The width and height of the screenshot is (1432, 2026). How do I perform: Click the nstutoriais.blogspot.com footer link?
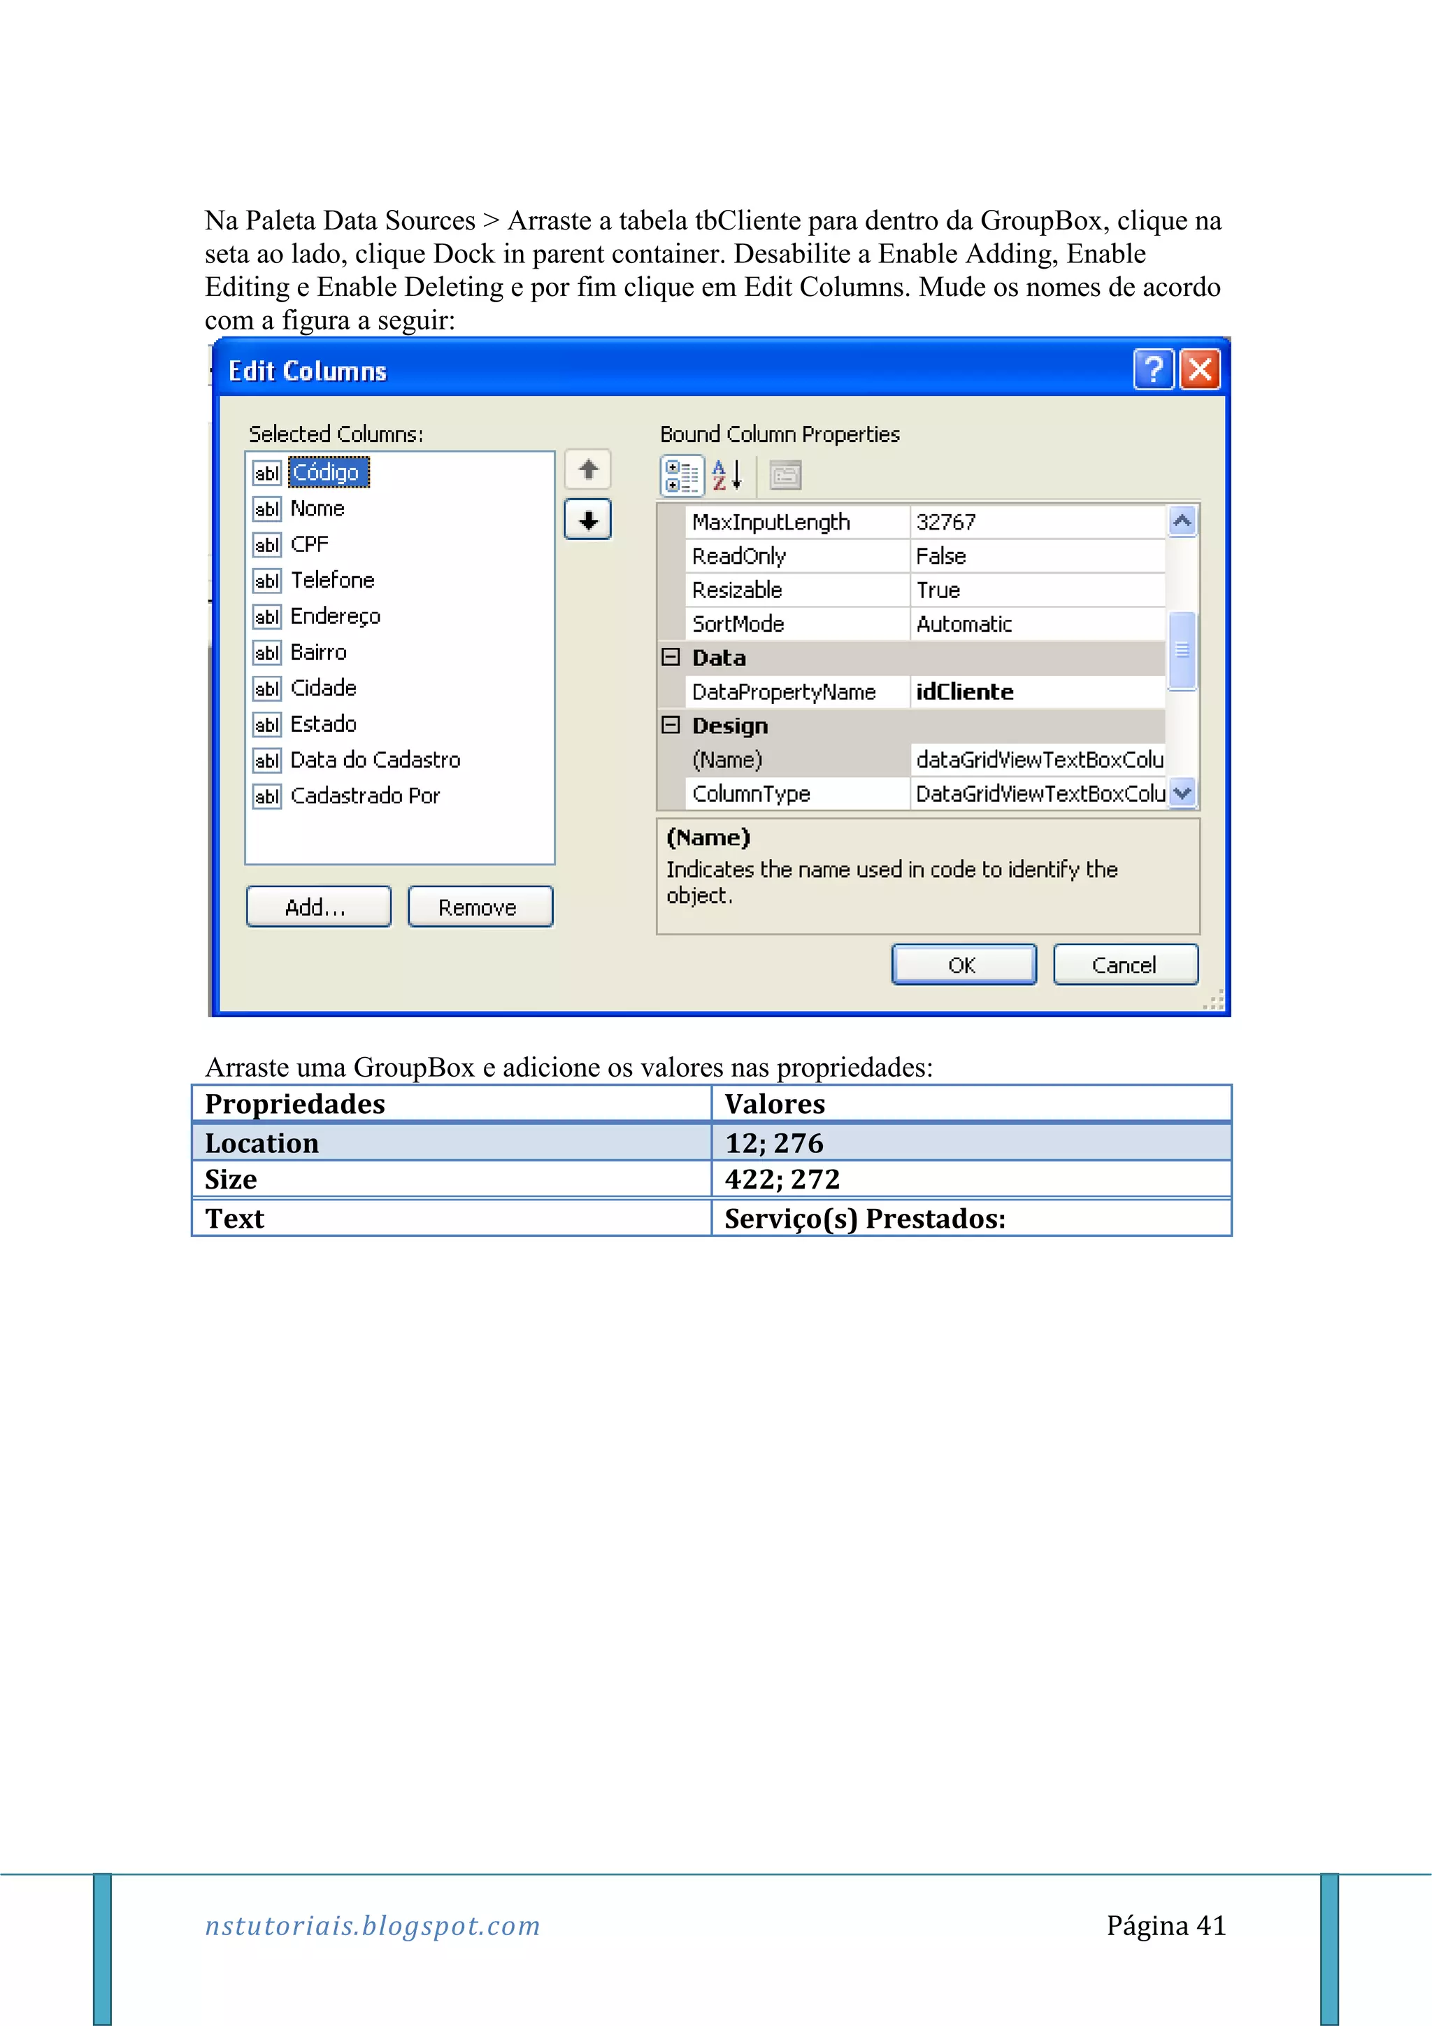(372, 1925)
